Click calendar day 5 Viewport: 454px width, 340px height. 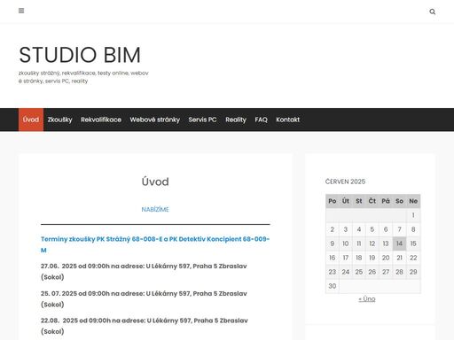(x=372, y=229)
